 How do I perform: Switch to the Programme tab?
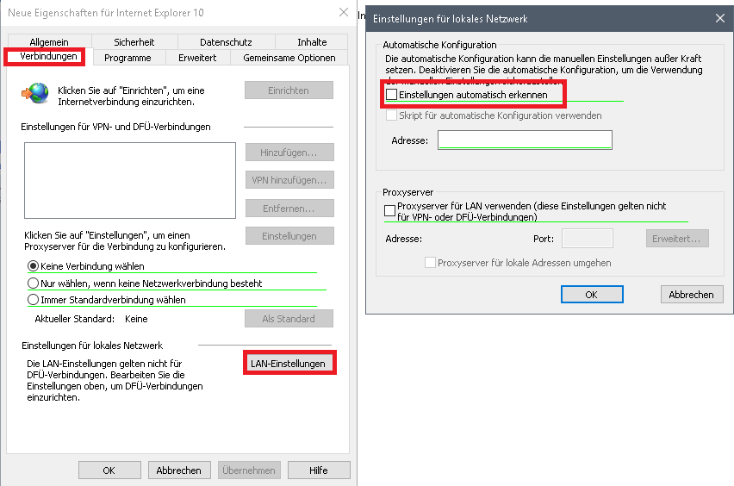[x=128, y=58]
